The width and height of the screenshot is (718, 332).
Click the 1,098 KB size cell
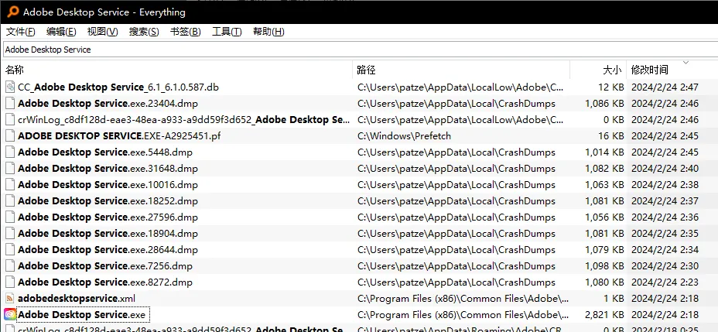pyautogui.click(x=604, y=266)
